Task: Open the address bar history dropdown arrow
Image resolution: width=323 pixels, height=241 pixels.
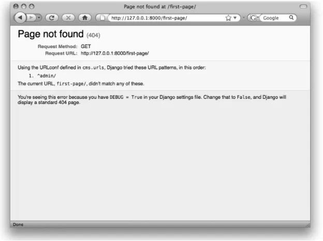Action: [235, 18]
